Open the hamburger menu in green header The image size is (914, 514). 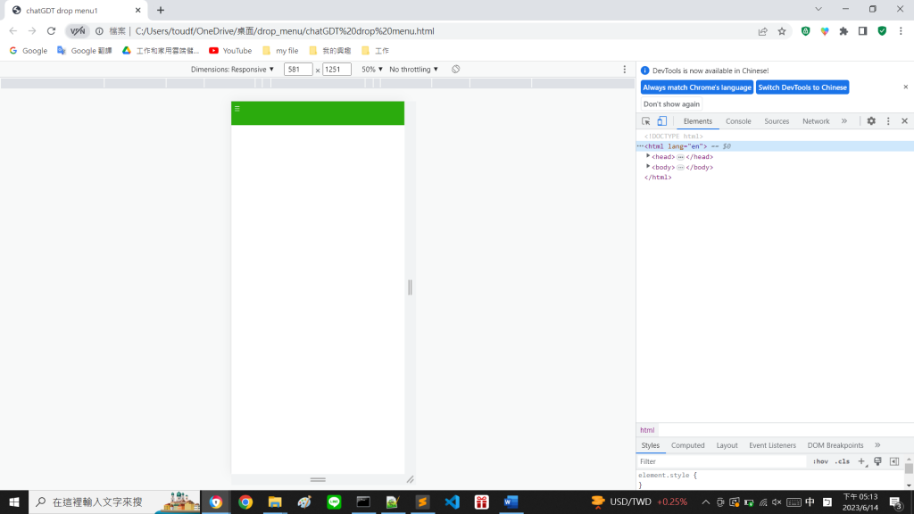coord(237,108)
